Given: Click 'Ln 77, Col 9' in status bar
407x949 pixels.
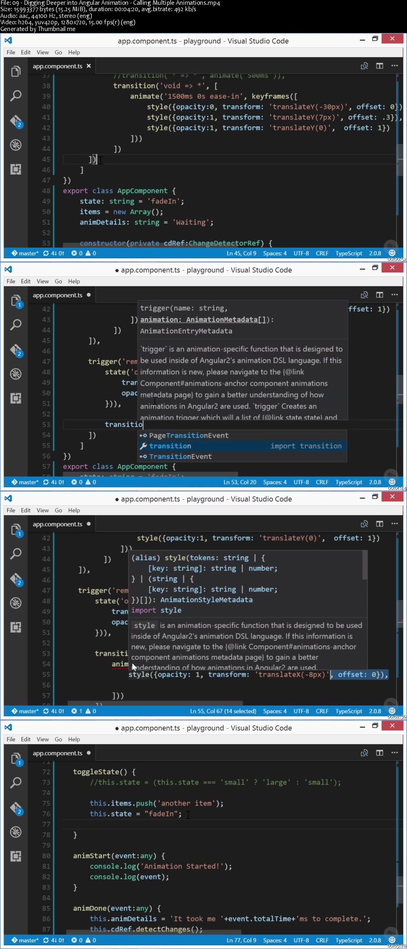Looking at the screenshot, I should tap(241, 940).
